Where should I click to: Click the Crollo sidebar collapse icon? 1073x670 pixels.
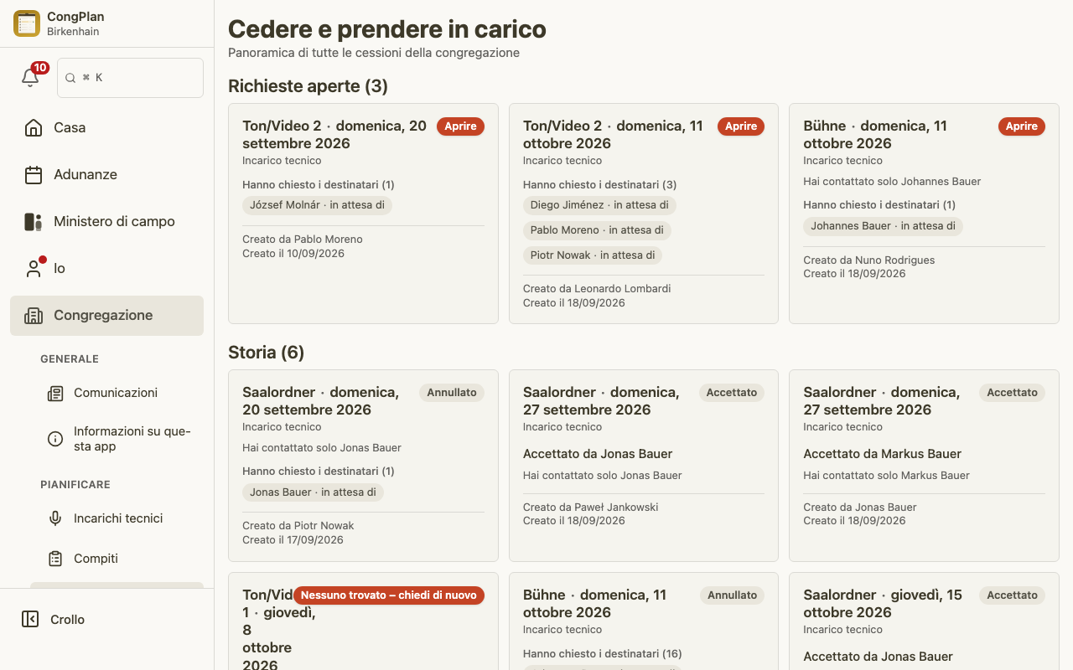pos(30,619)
